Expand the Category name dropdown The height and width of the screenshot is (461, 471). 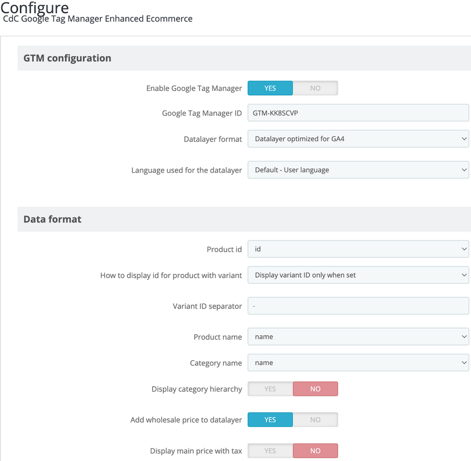(x=358, y=363)
